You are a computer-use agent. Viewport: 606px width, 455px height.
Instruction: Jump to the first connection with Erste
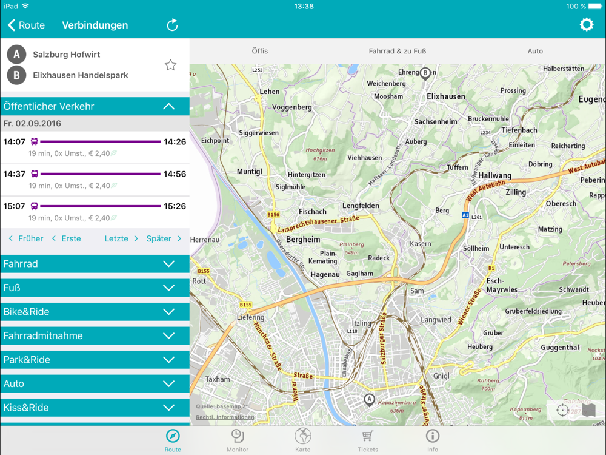(x=67, y=238)
